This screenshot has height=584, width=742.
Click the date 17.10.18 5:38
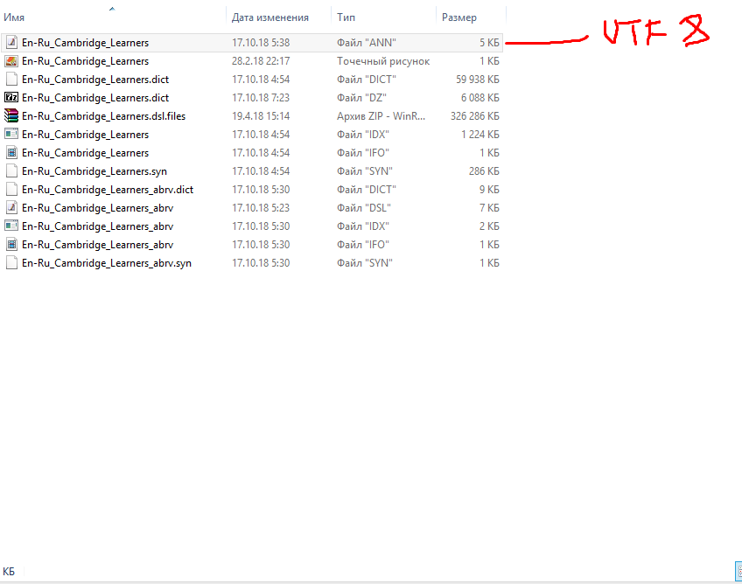261,43
